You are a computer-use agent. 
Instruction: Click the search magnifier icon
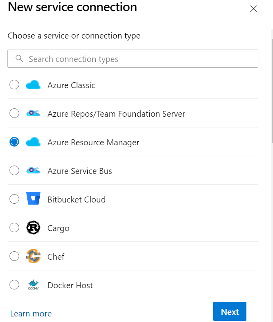(x=19, y=58)
